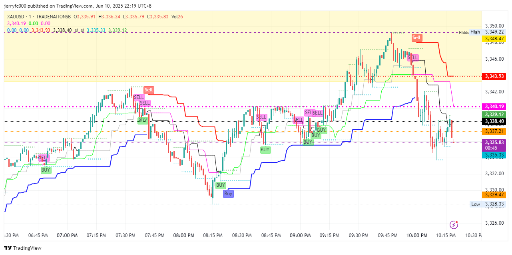
Task: Click red 3,343.93 value in the legend
Action: 41,30
